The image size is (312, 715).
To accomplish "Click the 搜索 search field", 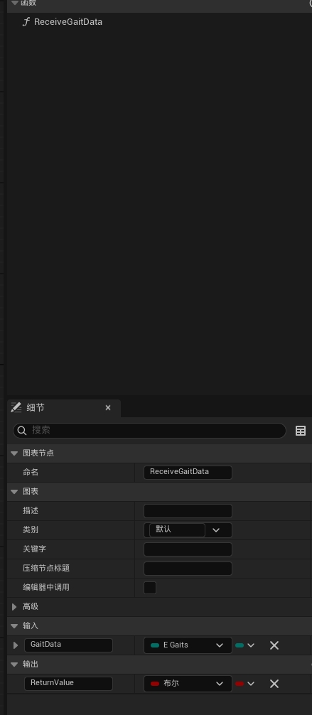I will (150, 431).
